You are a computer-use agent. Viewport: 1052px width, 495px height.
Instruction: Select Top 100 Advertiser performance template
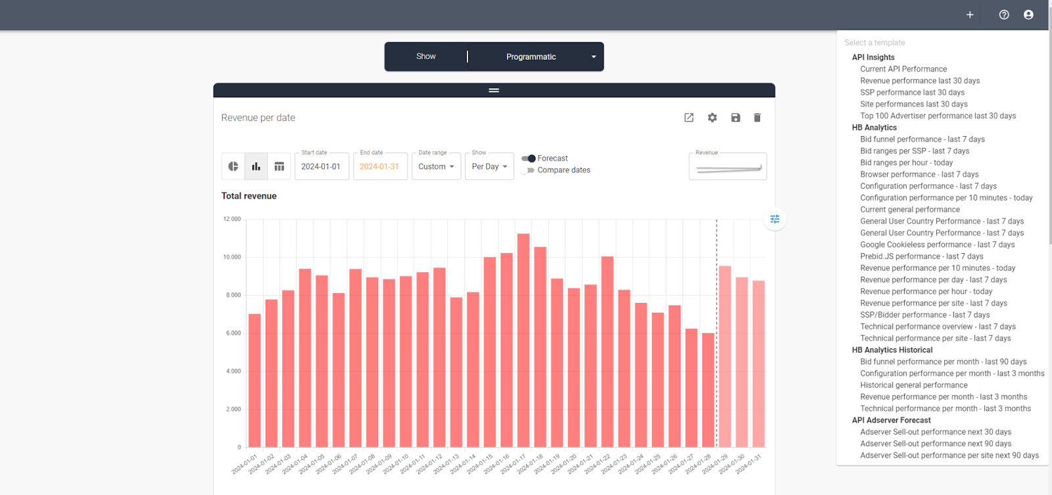click(x=938, y=116)
